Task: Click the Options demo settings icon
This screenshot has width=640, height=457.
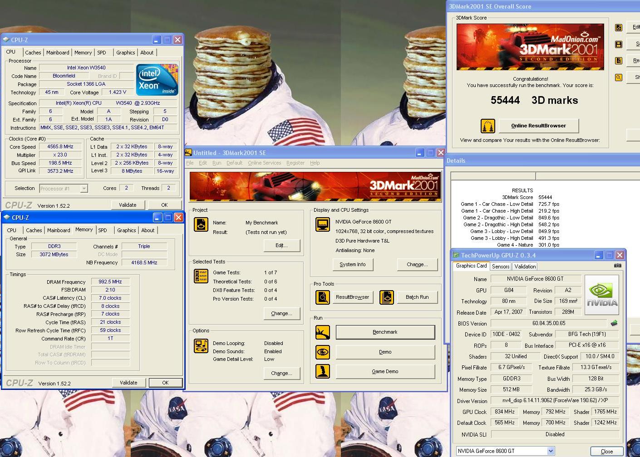Action: (201, 346)
